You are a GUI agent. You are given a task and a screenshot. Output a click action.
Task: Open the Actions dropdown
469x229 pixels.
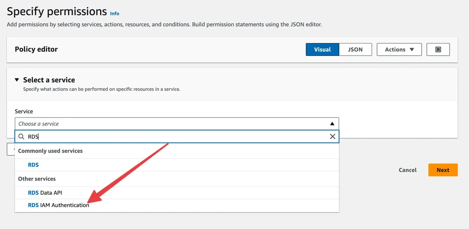point(399,49)
